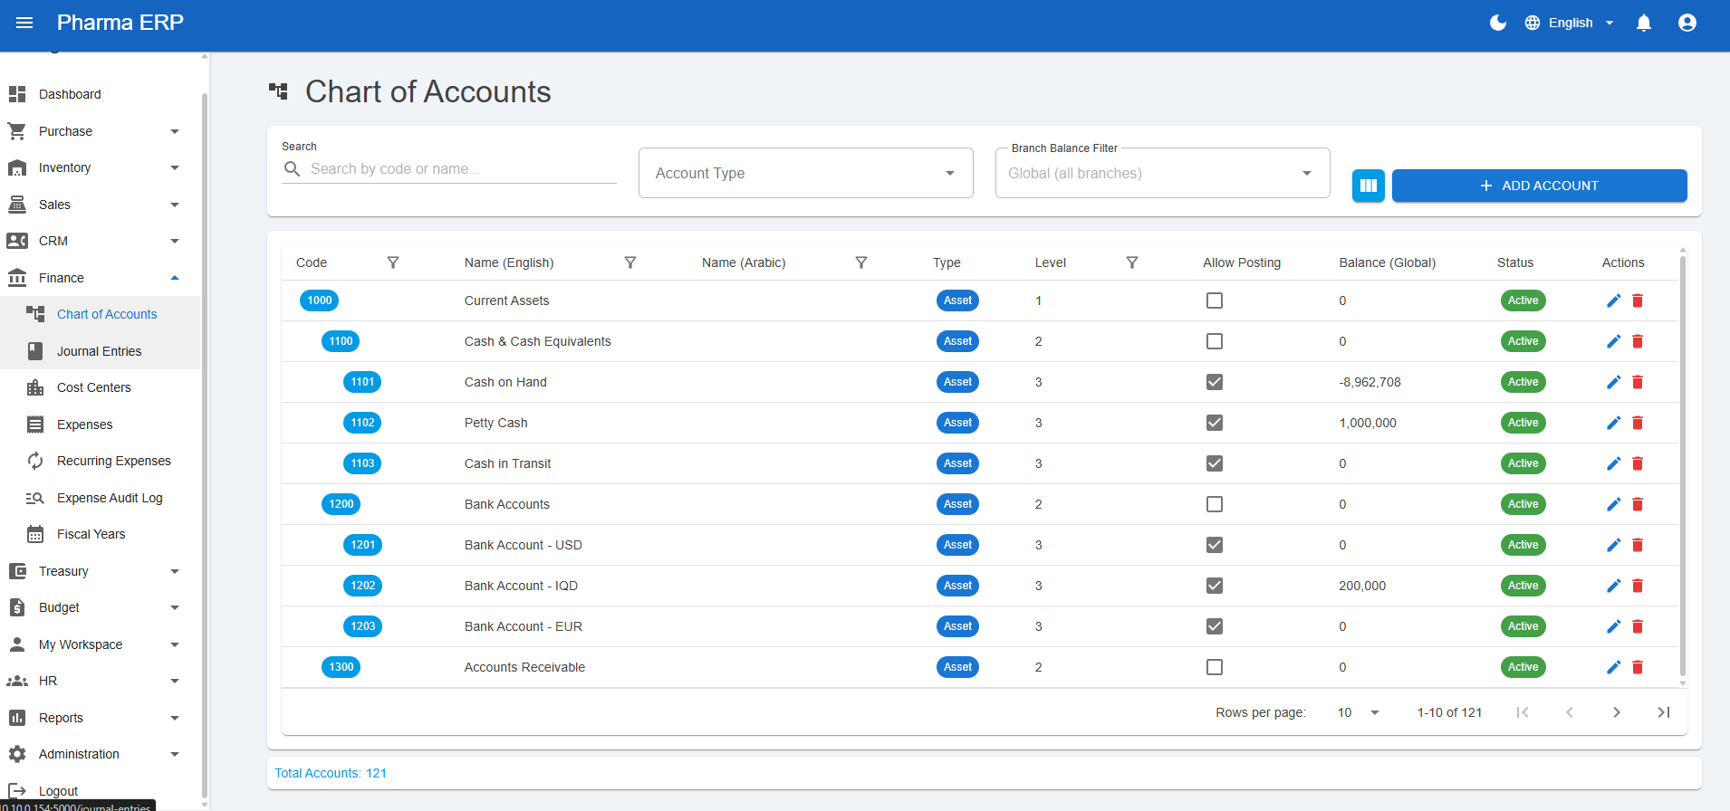Open language globe icon
Screen dimensions: 1730x811
coord(1533,23)
